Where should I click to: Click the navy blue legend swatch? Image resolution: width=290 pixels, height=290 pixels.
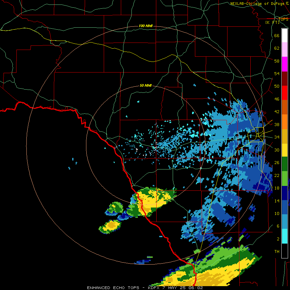[285, 193]
